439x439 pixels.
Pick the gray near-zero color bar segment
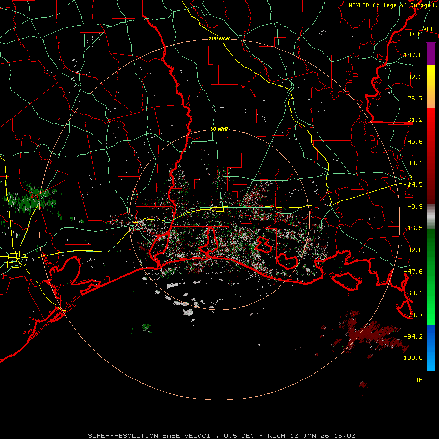[431, 217]
